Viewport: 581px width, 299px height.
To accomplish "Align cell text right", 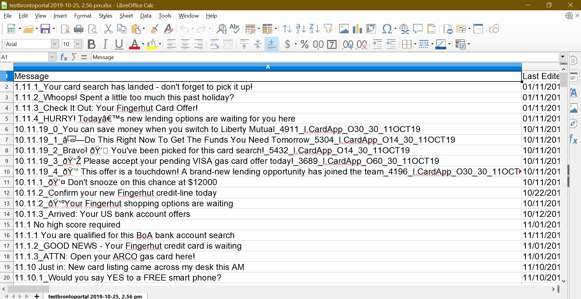I will 199,44.
